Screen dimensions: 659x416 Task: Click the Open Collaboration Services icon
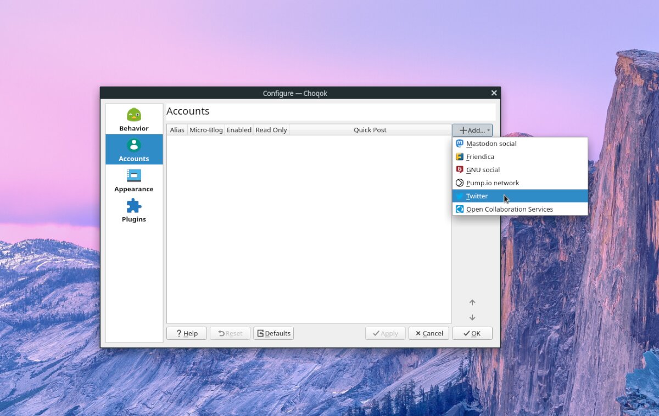pos(459,209)
